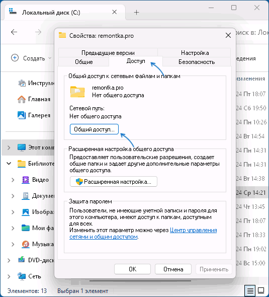This screenshot has height=297, width=269.
Task: Click the Изображения library icon
Action: [26, 212]
